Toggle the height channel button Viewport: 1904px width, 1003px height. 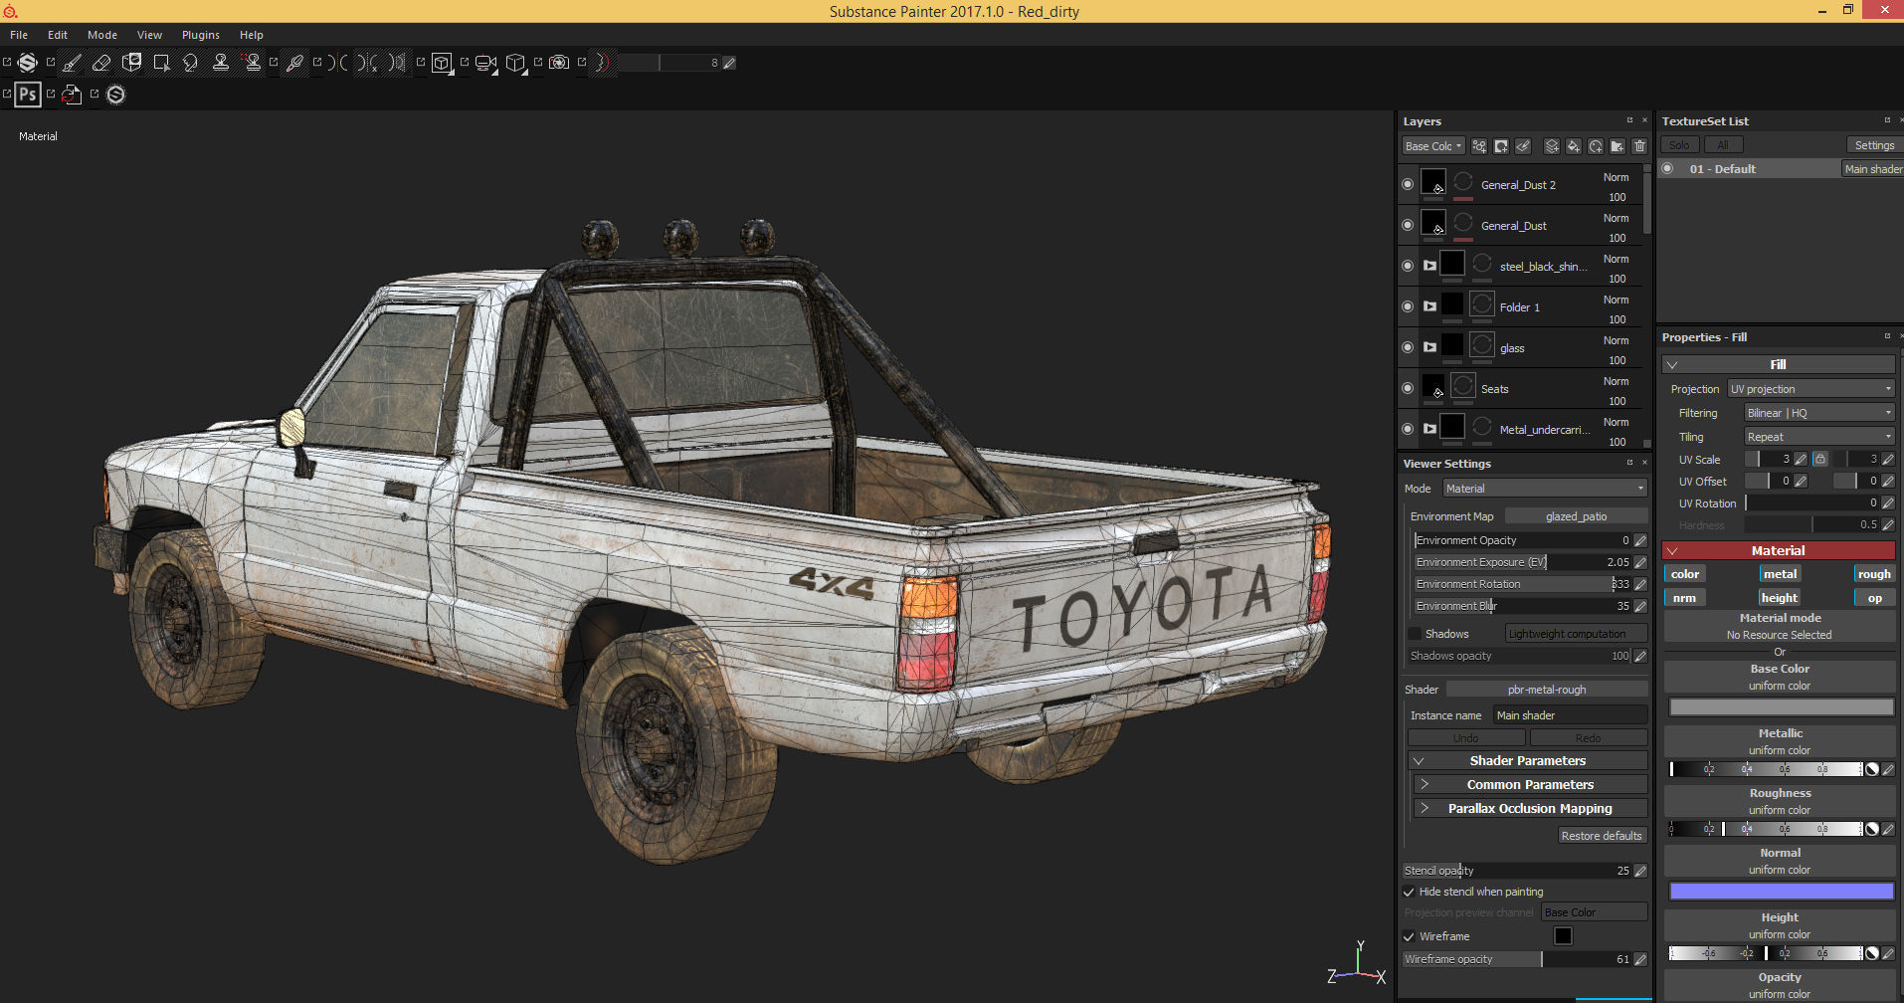[x=1780, y=598]
